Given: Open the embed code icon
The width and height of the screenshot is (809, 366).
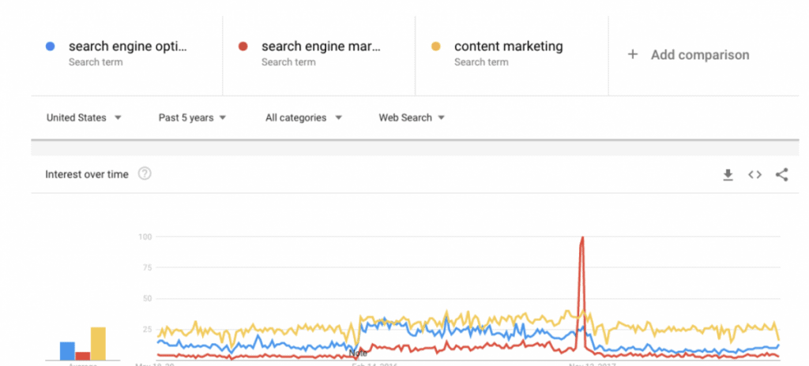Looking at the screenshot, I should point(754,175).
